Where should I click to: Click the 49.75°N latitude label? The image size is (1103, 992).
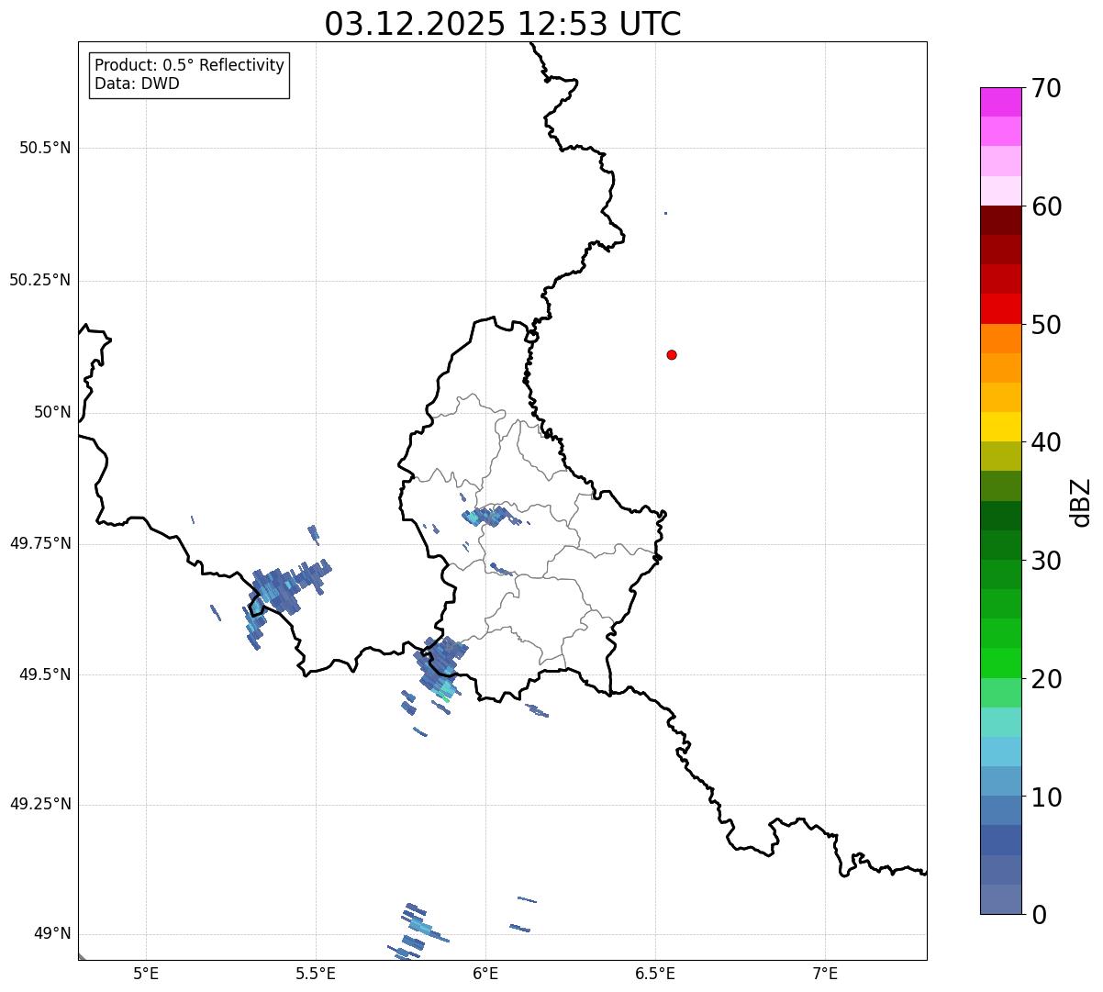point(39,543)
